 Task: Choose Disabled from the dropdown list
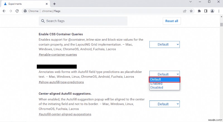pyautogui.click(x=157, y=87)
